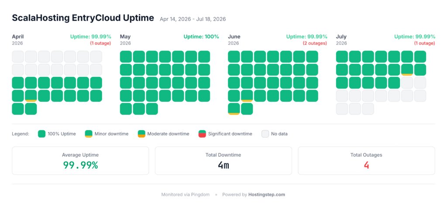Click the 'Significant downtime' legend text
The width and height of the screenshot is (447, 211).
(x=230, y=134)
